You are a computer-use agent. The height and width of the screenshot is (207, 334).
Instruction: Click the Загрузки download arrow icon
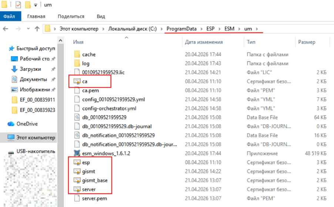click(14, 69)
